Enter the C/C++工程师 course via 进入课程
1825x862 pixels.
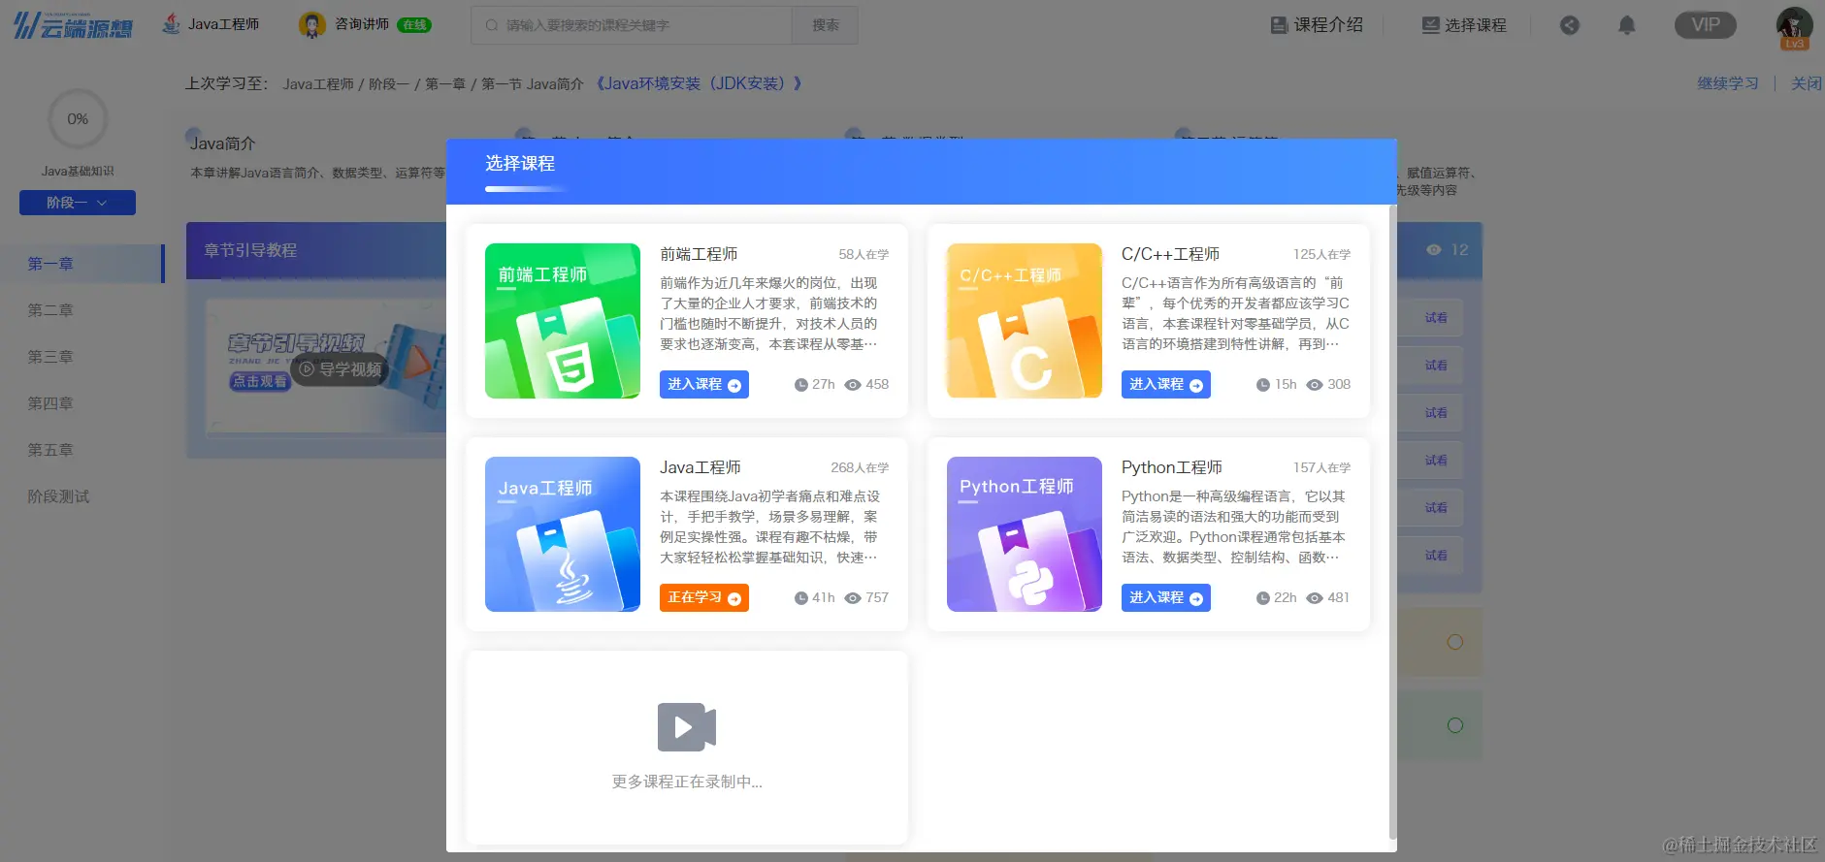[1166, 385]
